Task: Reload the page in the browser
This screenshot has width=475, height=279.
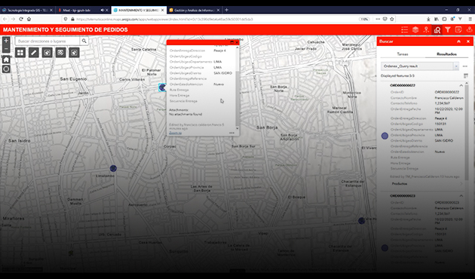Action: point(21,19)
